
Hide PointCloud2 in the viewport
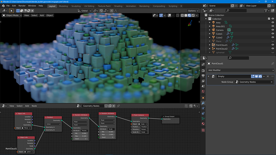click(x=273, y=48)
